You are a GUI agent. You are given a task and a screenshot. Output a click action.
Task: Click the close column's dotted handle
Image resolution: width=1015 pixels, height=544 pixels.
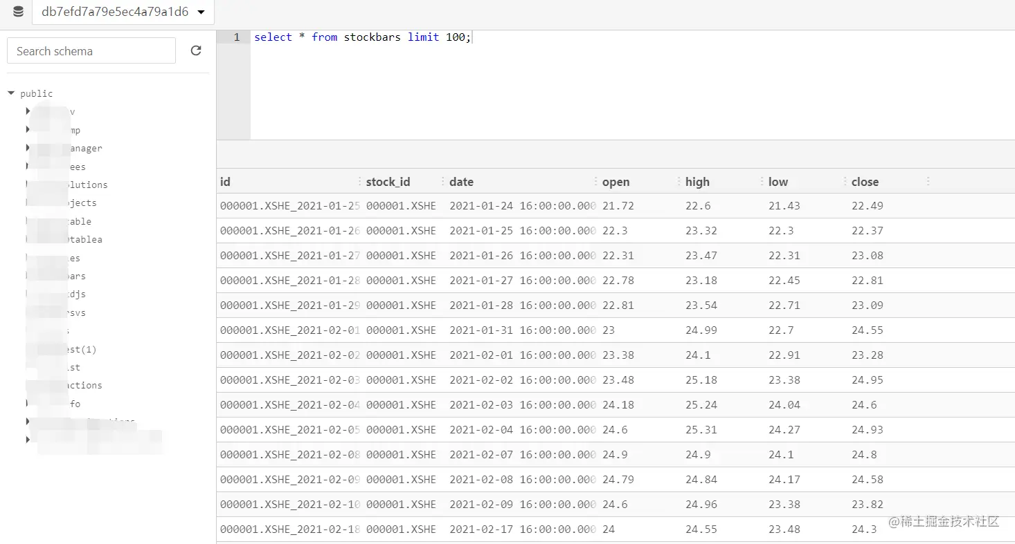pyautogui.click(x=928, y=181)
